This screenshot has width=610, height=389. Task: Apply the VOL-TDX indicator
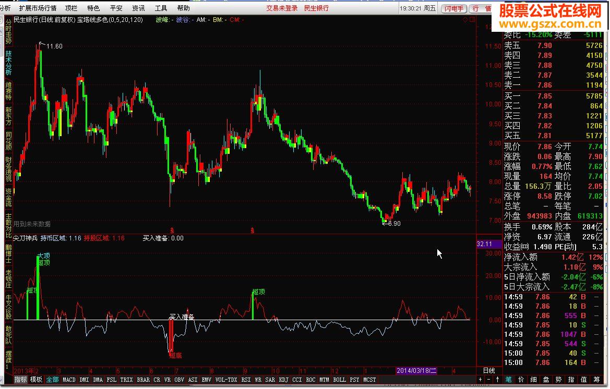point(226,379)
